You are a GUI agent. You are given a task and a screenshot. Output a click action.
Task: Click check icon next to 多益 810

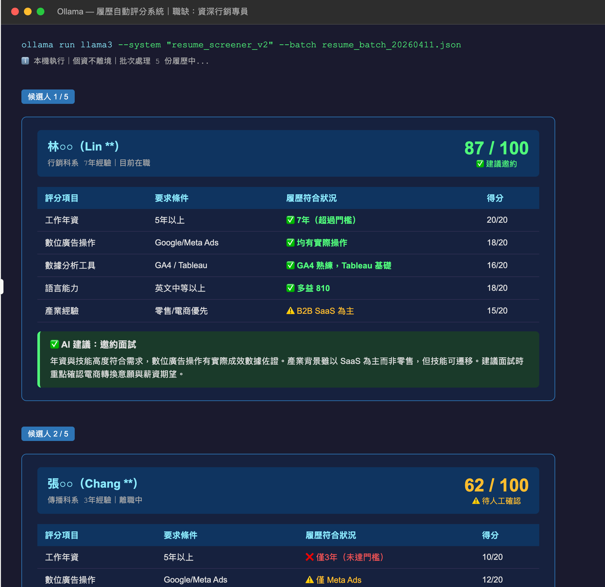click(290, 288)
